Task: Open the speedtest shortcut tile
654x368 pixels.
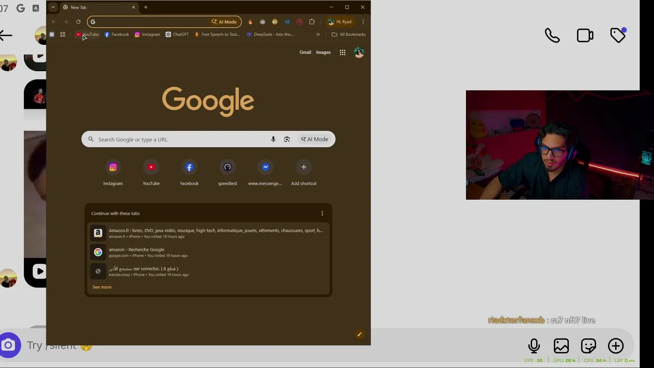Action: 227,173
